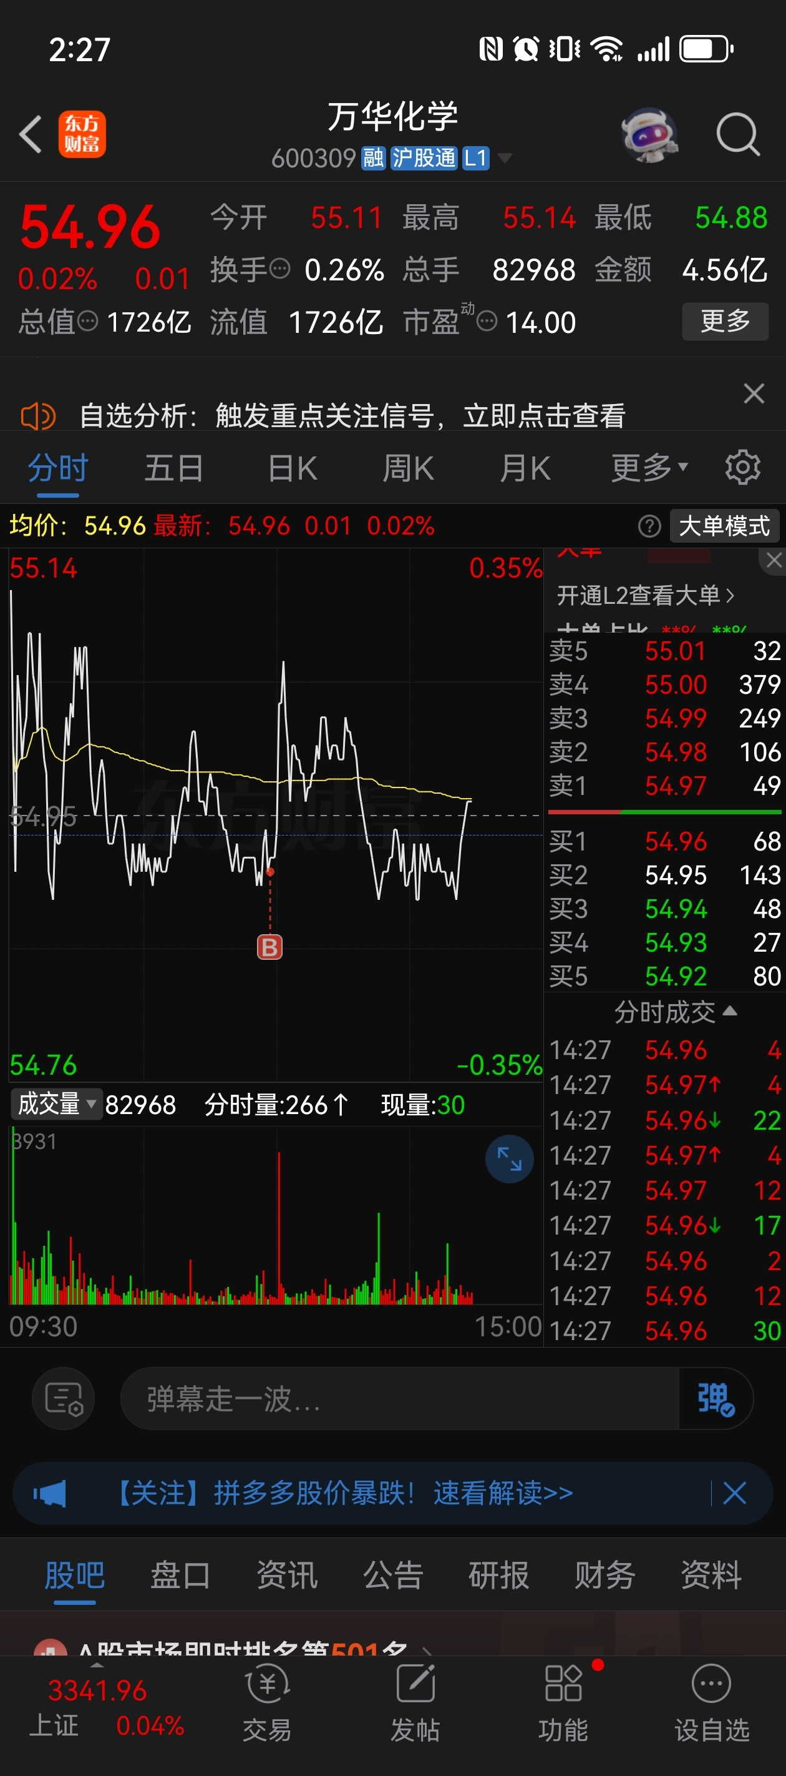Open 发帖 post composer icon

(415, 1703)
